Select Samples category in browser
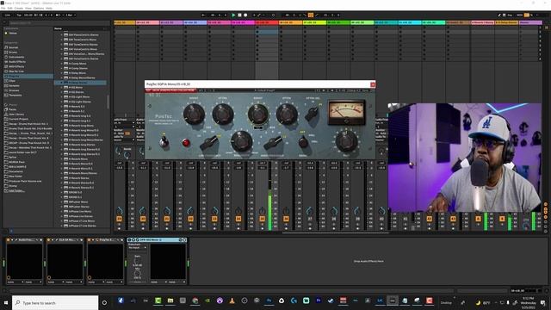551x310 pixels. [14, 85]
